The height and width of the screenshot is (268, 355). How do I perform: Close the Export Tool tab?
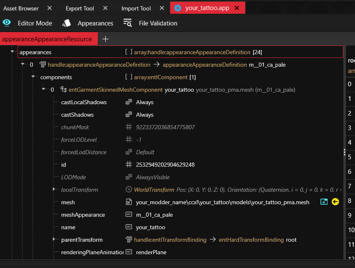105,8
